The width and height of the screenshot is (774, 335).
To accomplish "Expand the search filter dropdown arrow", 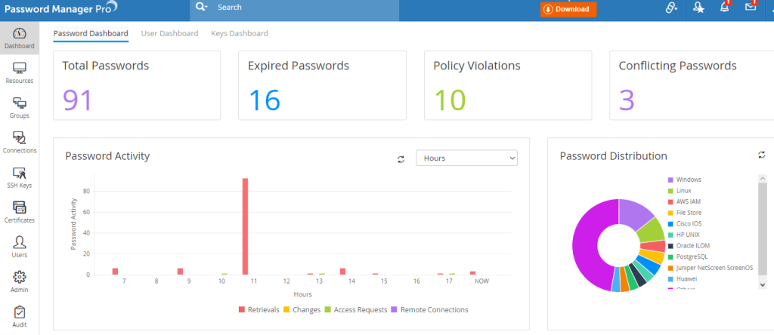I will 206,8.
